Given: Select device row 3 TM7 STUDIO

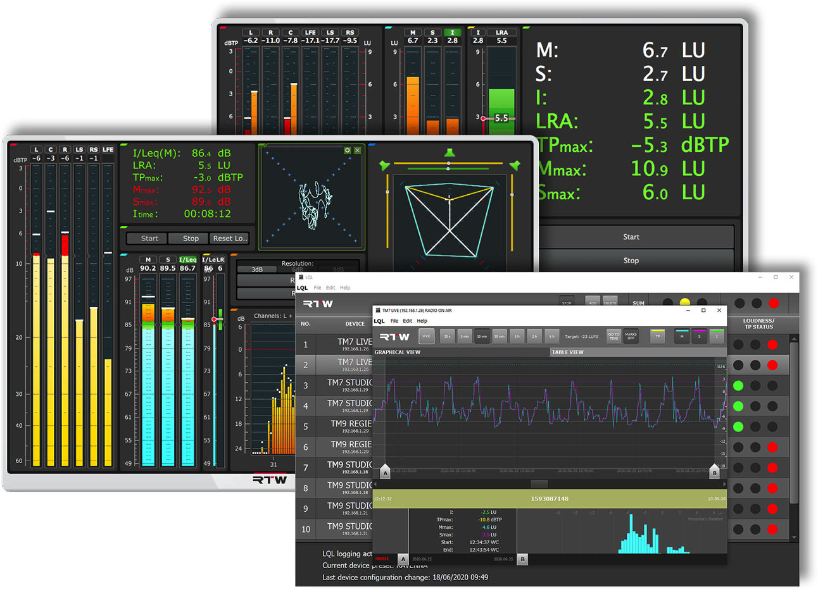Looking at the screenshot, I should pos(335,385).
